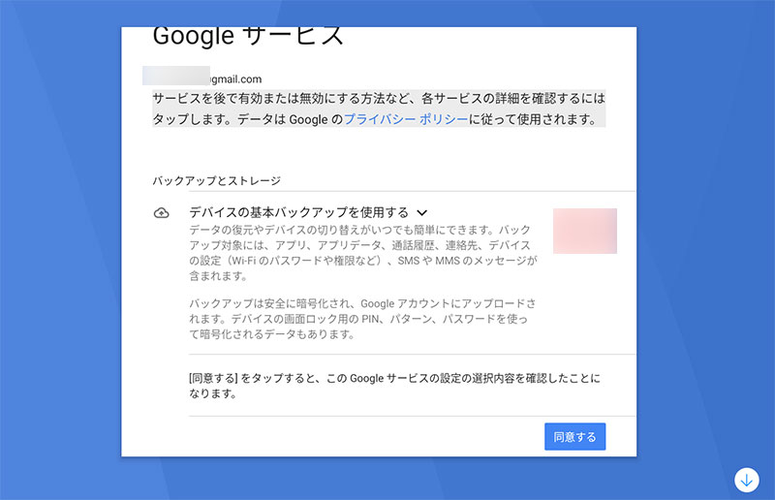The width and height of the screenshot is (775, 500).
Task: Click the blurred email username area
Action: (175, 75)
